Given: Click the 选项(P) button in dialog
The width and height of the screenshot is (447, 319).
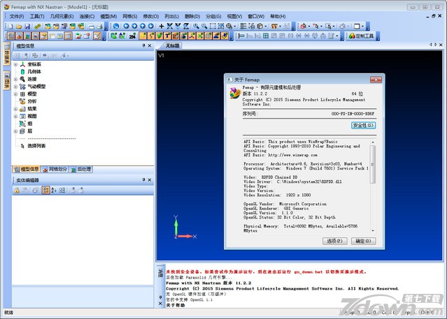Looking at the screenshot, I should point(333,241).
